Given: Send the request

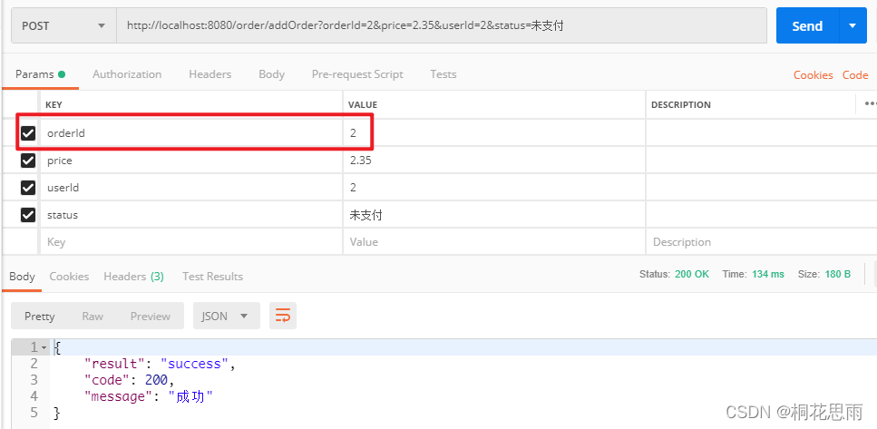Looking at the screenshot, I should (x=807, y=25).
